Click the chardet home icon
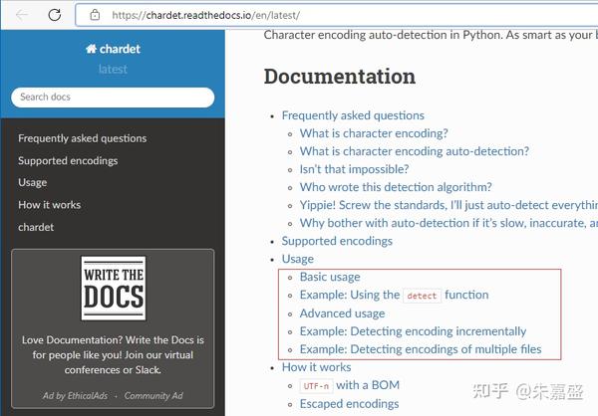The image size is (598, 416). tap(91, 49)
